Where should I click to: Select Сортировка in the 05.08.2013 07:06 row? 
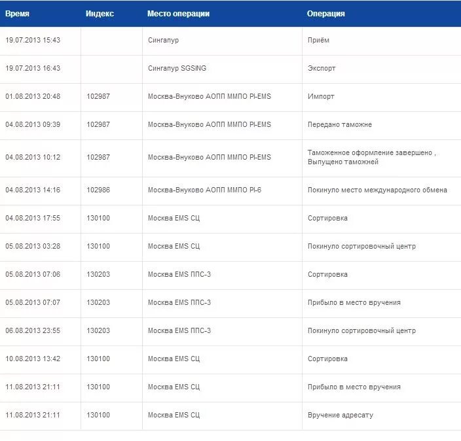(327, 275)
